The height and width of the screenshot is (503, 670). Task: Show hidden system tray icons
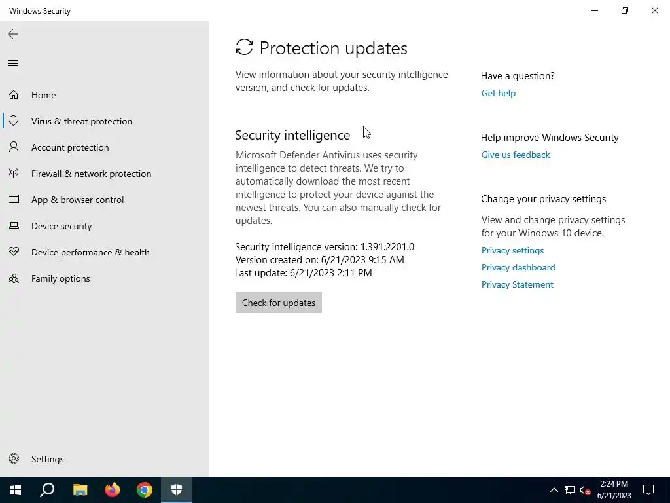[x=554, y=490]
